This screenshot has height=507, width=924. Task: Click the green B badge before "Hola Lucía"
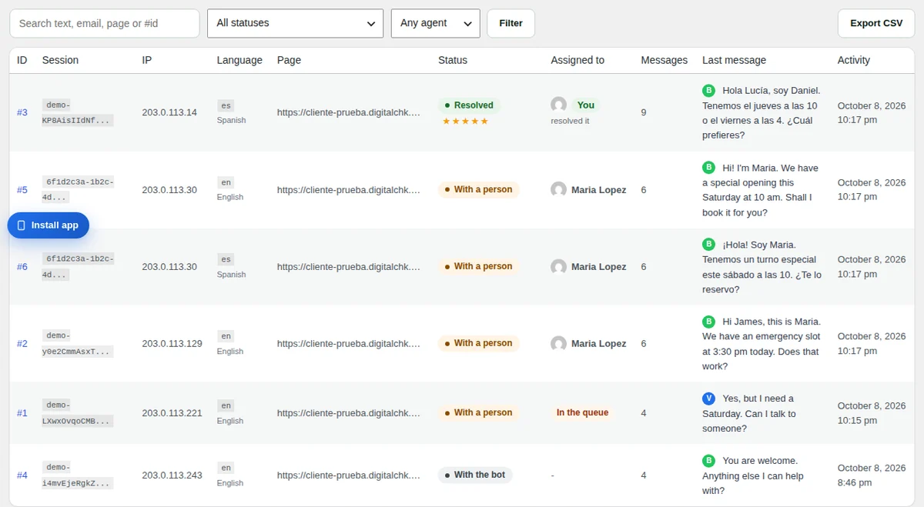click(x=709, y=90)
